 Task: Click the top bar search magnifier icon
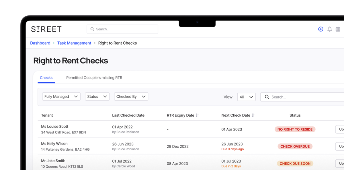[92, 29]
